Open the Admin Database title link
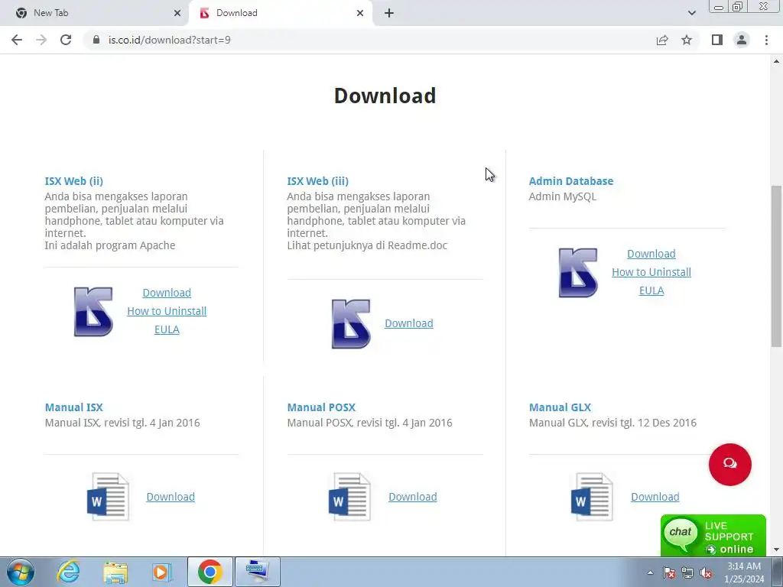Viewport: 783px width, 587px height. pos(570,181)
